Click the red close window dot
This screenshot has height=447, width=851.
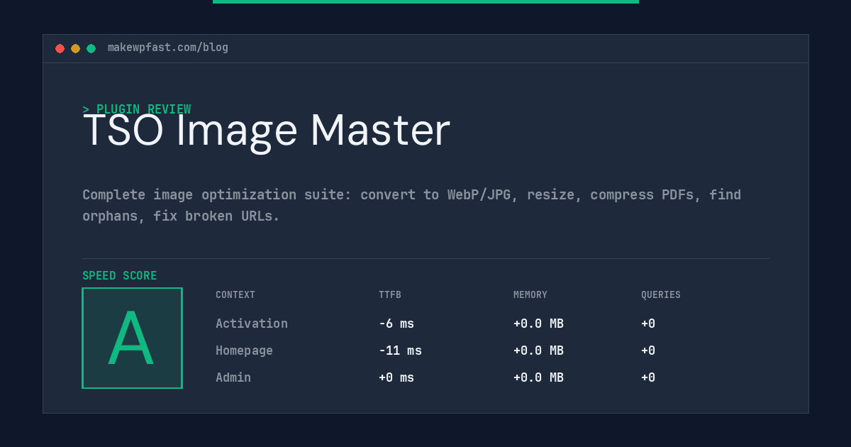click(60, 48)
